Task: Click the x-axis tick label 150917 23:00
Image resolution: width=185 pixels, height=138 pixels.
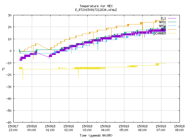Action: click(x=13, y=128)
